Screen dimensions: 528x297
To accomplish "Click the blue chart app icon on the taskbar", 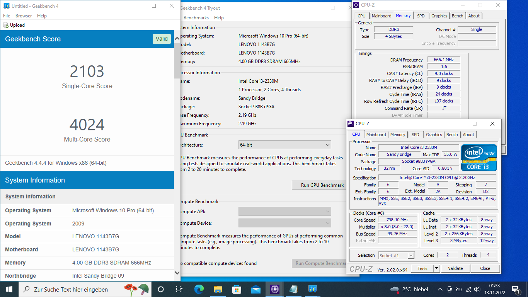I will (312, 289).
